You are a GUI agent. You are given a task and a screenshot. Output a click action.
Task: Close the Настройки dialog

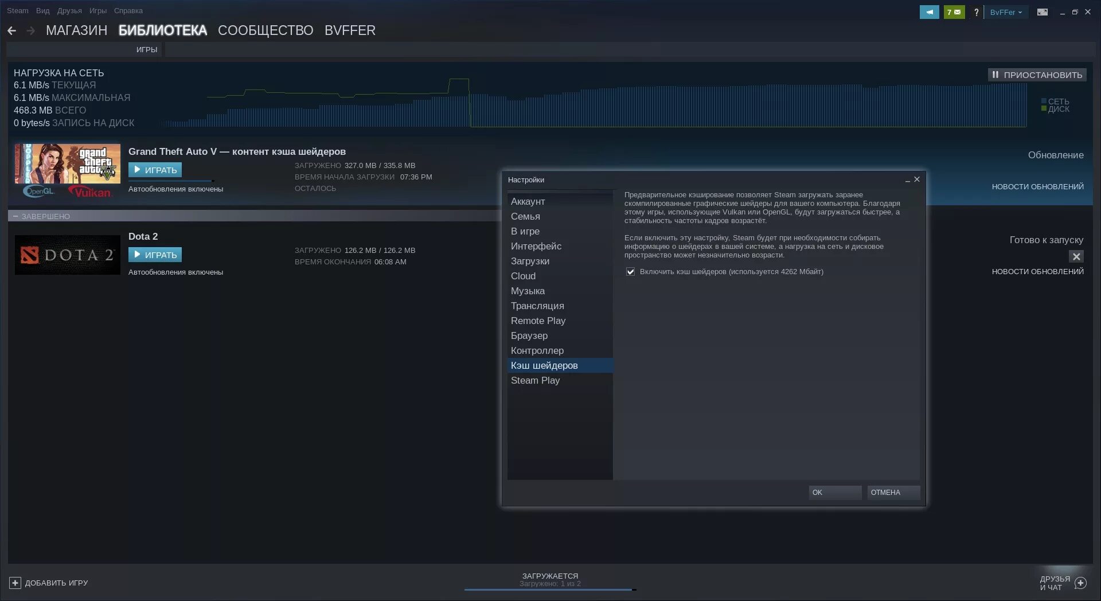click(917, 179)
